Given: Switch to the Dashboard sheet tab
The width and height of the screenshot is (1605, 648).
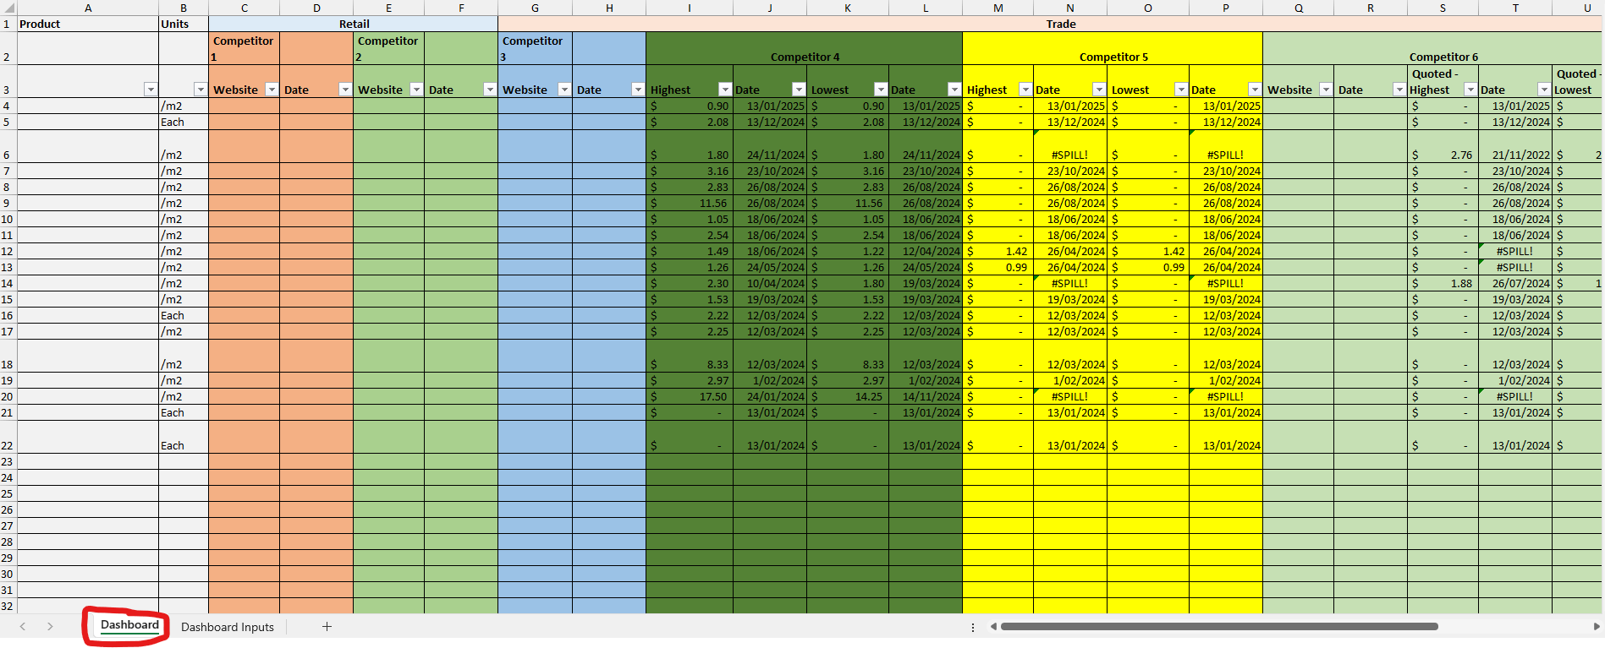Looking at the screenshot, I should tap(129, 625).
